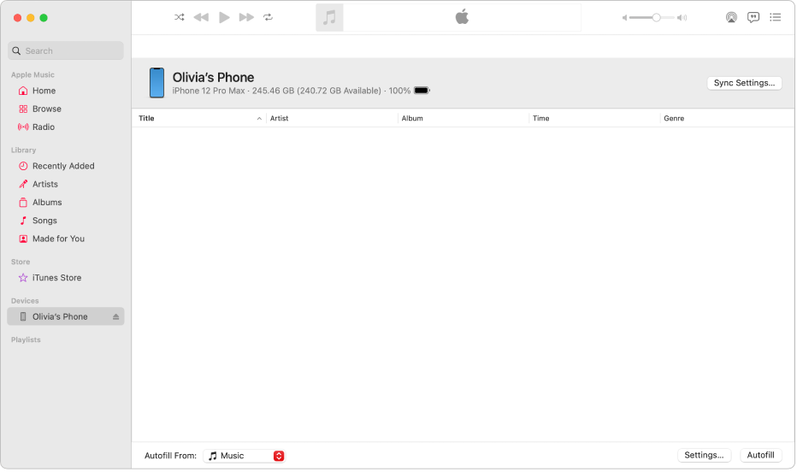Screen dimensions: 797x472
Task: Skip forward to next track
Action: [246, 17]
